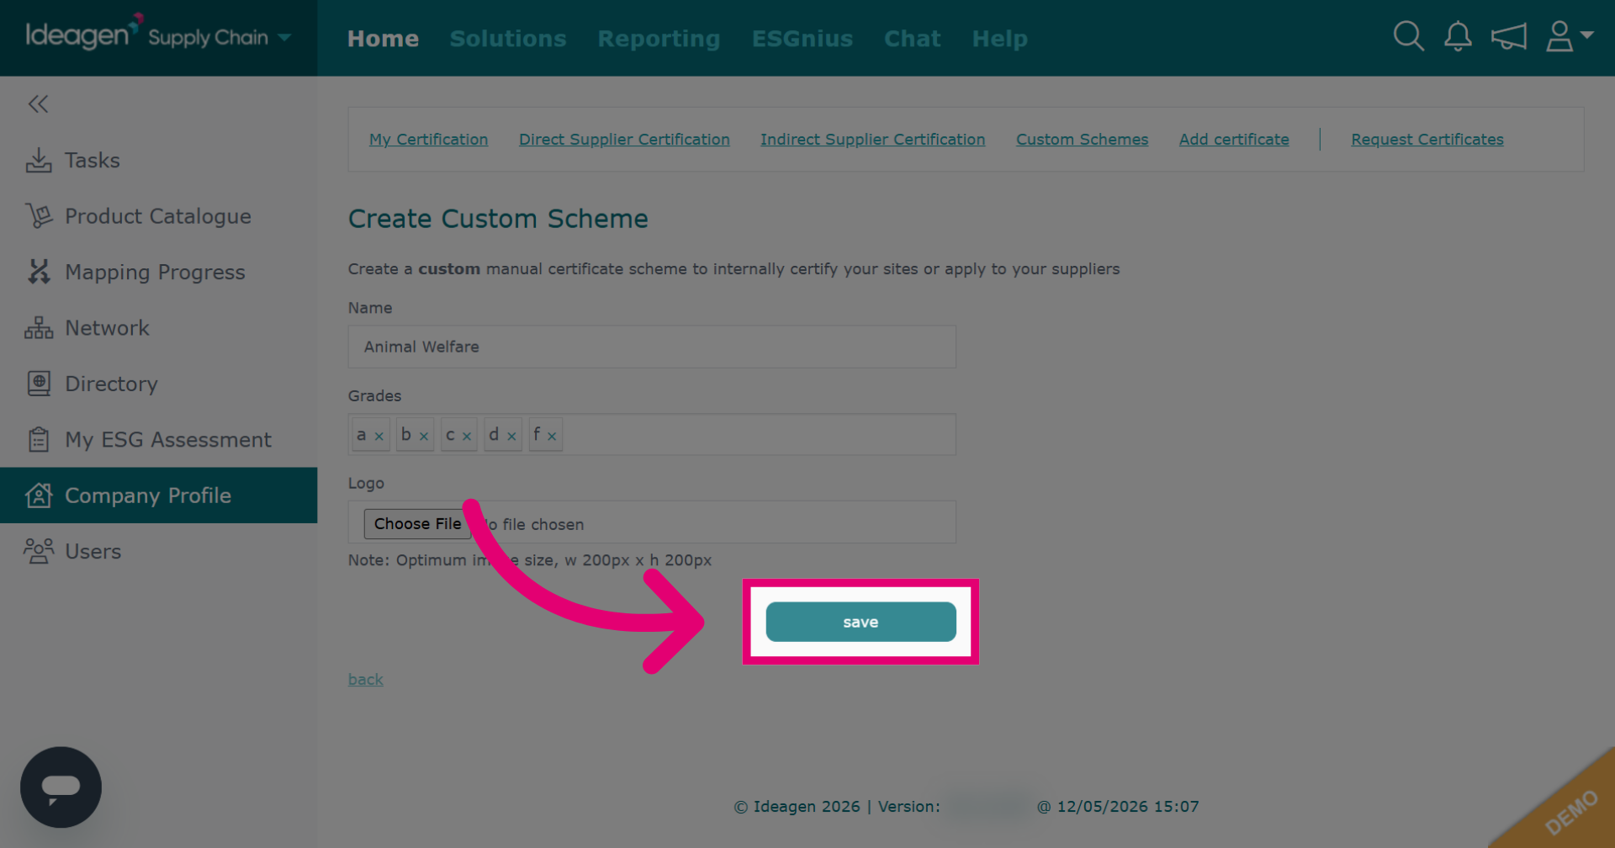Click the Company Profile house icon
This screenshot has width=1615, height=848.
[x=39, y=496]
